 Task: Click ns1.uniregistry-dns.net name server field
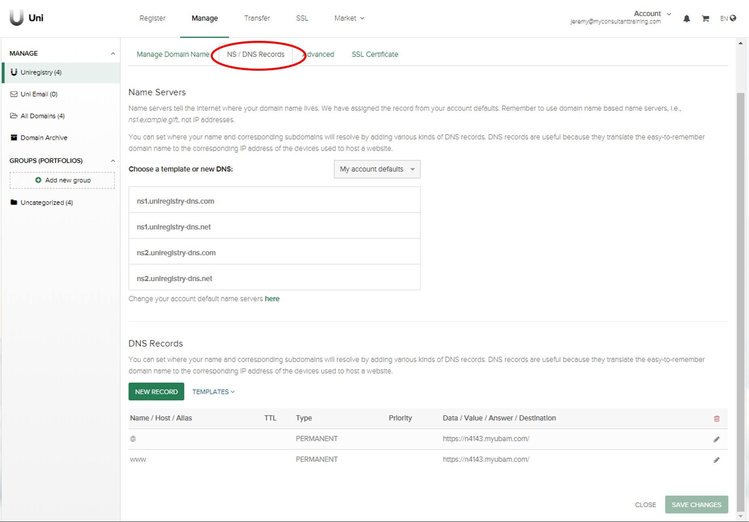point(275,226)
